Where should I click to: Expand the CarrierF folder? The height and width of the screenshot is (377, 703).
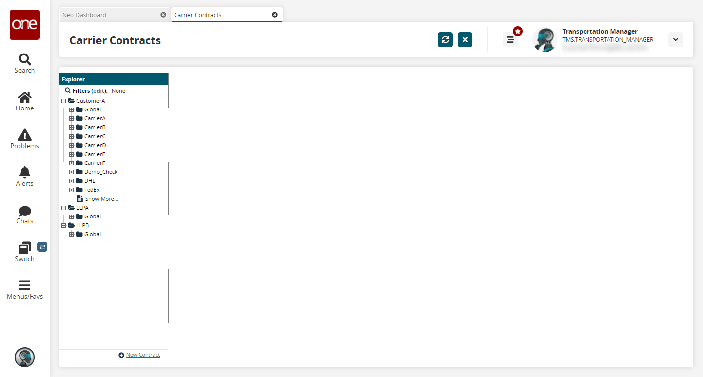[71, 163]
